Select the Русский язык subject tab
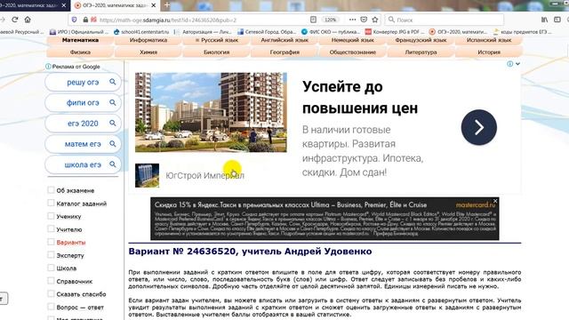The height and width of the screenshot is (320, 569). pos(217,40)
